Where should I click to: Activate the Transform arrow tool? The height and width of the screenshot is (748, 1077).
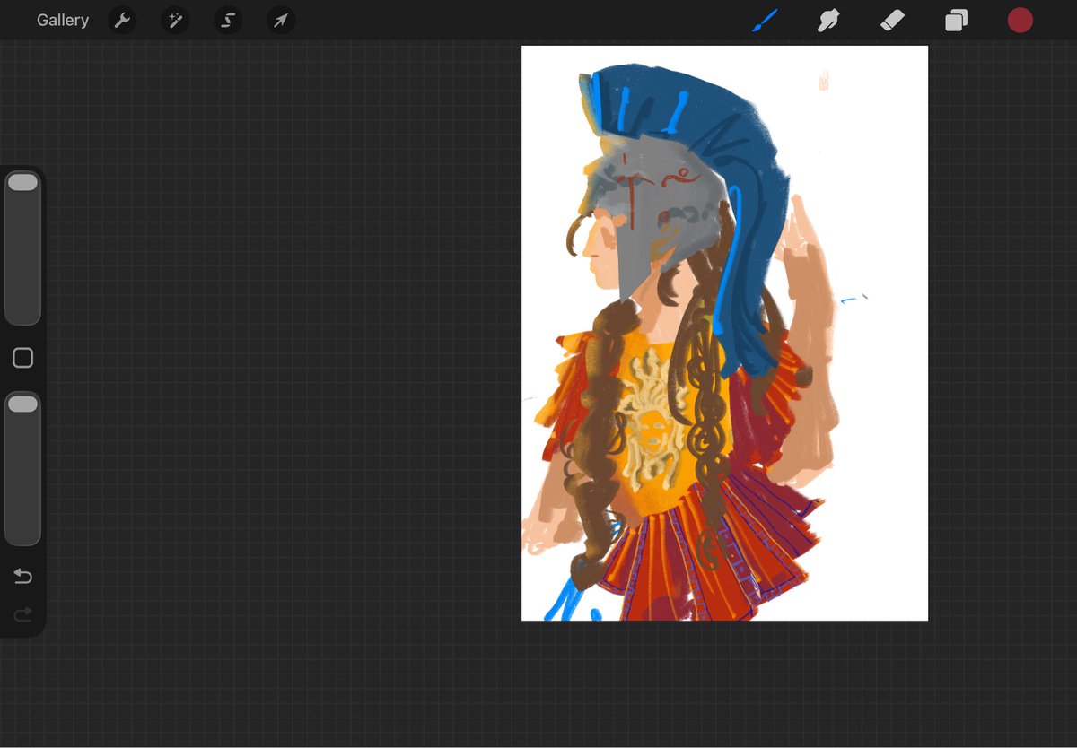281,21
